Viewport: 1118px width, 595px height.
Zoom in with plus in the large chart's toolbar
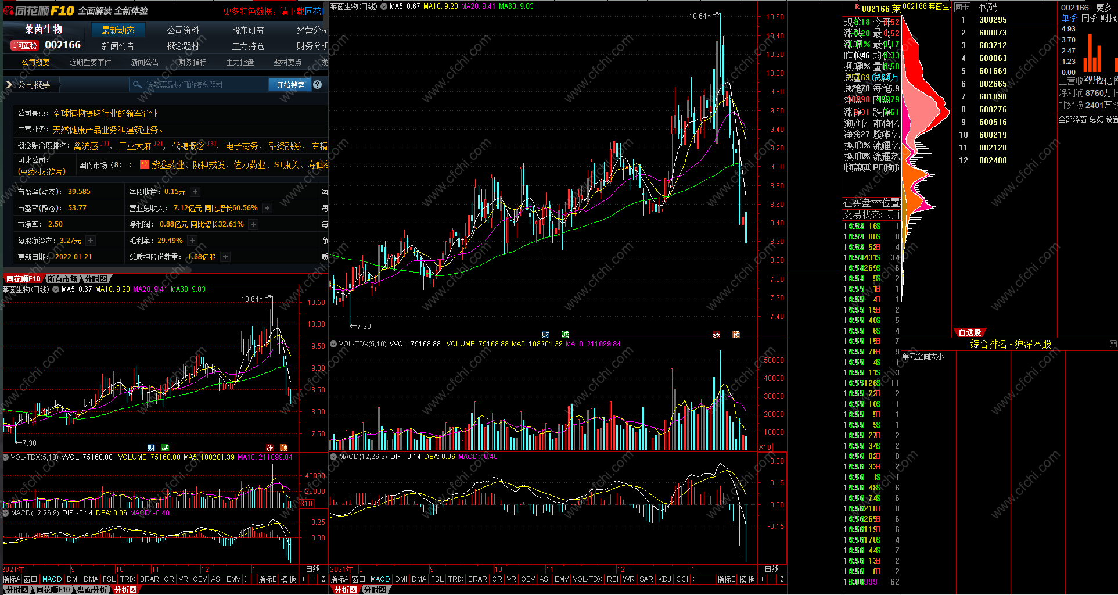(762, 579)
